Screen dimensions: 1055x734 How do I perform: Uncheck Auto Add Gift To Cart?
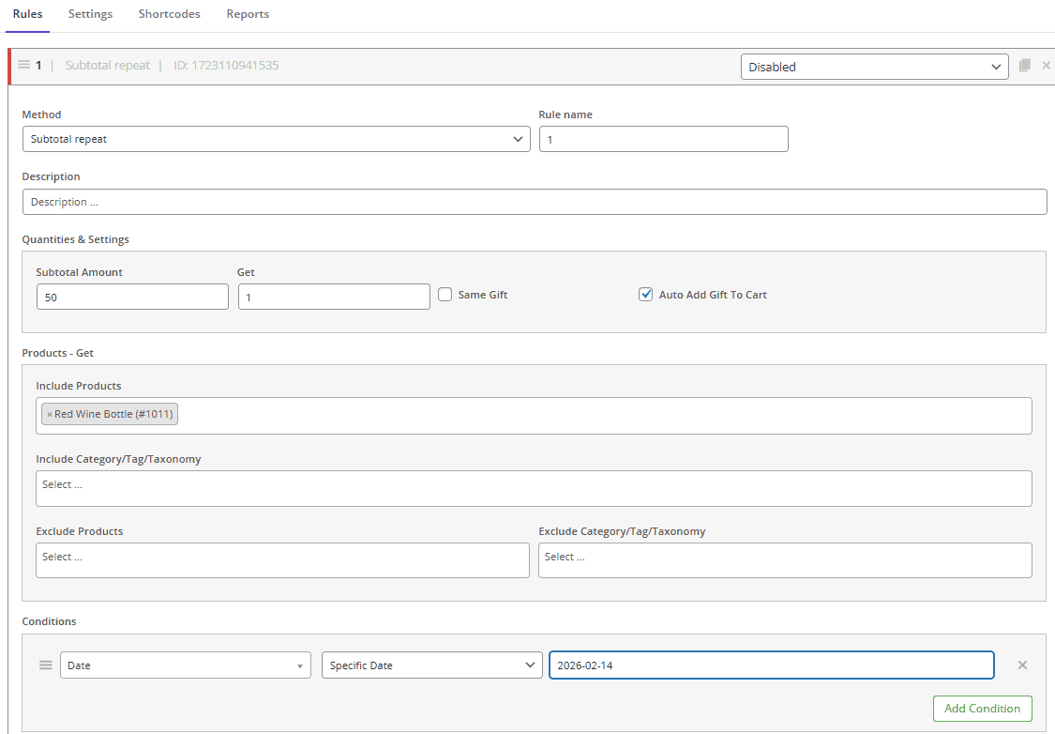coord(645,295)
